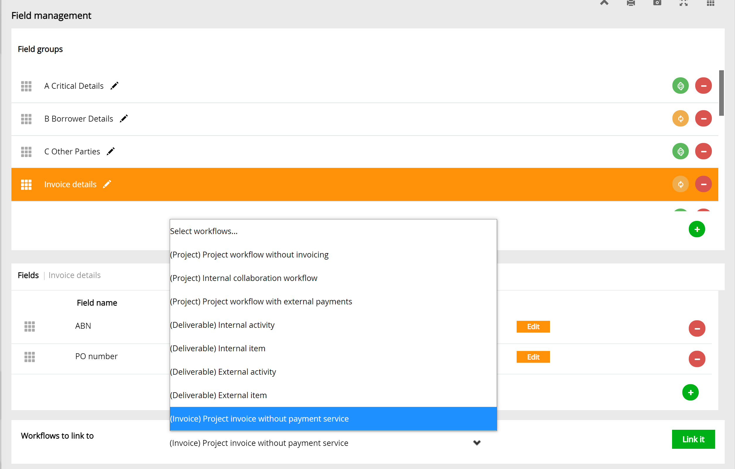
Task: Click the orange sync icon for B Borrower Details
Action: (680, 119)
